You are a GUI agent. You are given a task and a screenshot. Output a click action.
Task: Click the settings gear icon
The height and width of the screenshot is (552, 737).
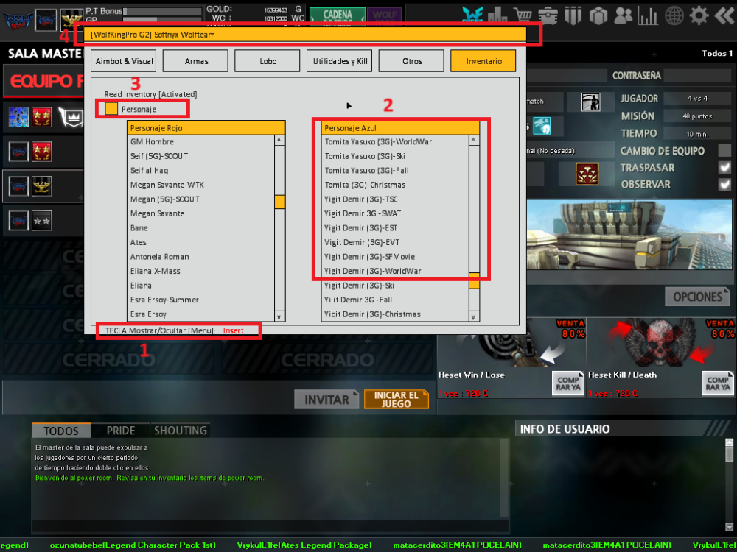(x=699, y=15)
